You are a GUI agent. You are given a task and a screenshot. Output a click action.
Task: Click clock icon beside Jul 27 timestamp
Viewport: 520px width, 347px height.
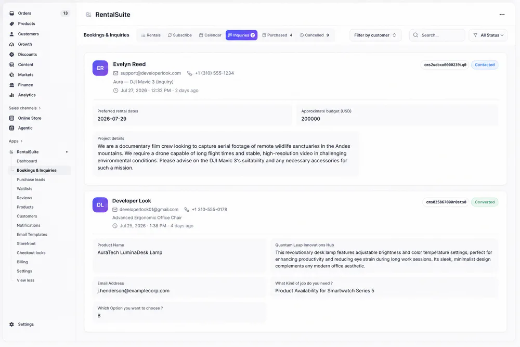click(x=115, y=91)
